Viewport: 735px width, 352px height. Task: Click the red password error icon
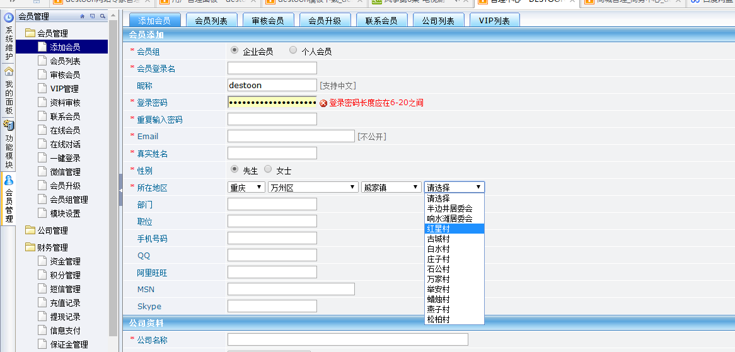323,103
